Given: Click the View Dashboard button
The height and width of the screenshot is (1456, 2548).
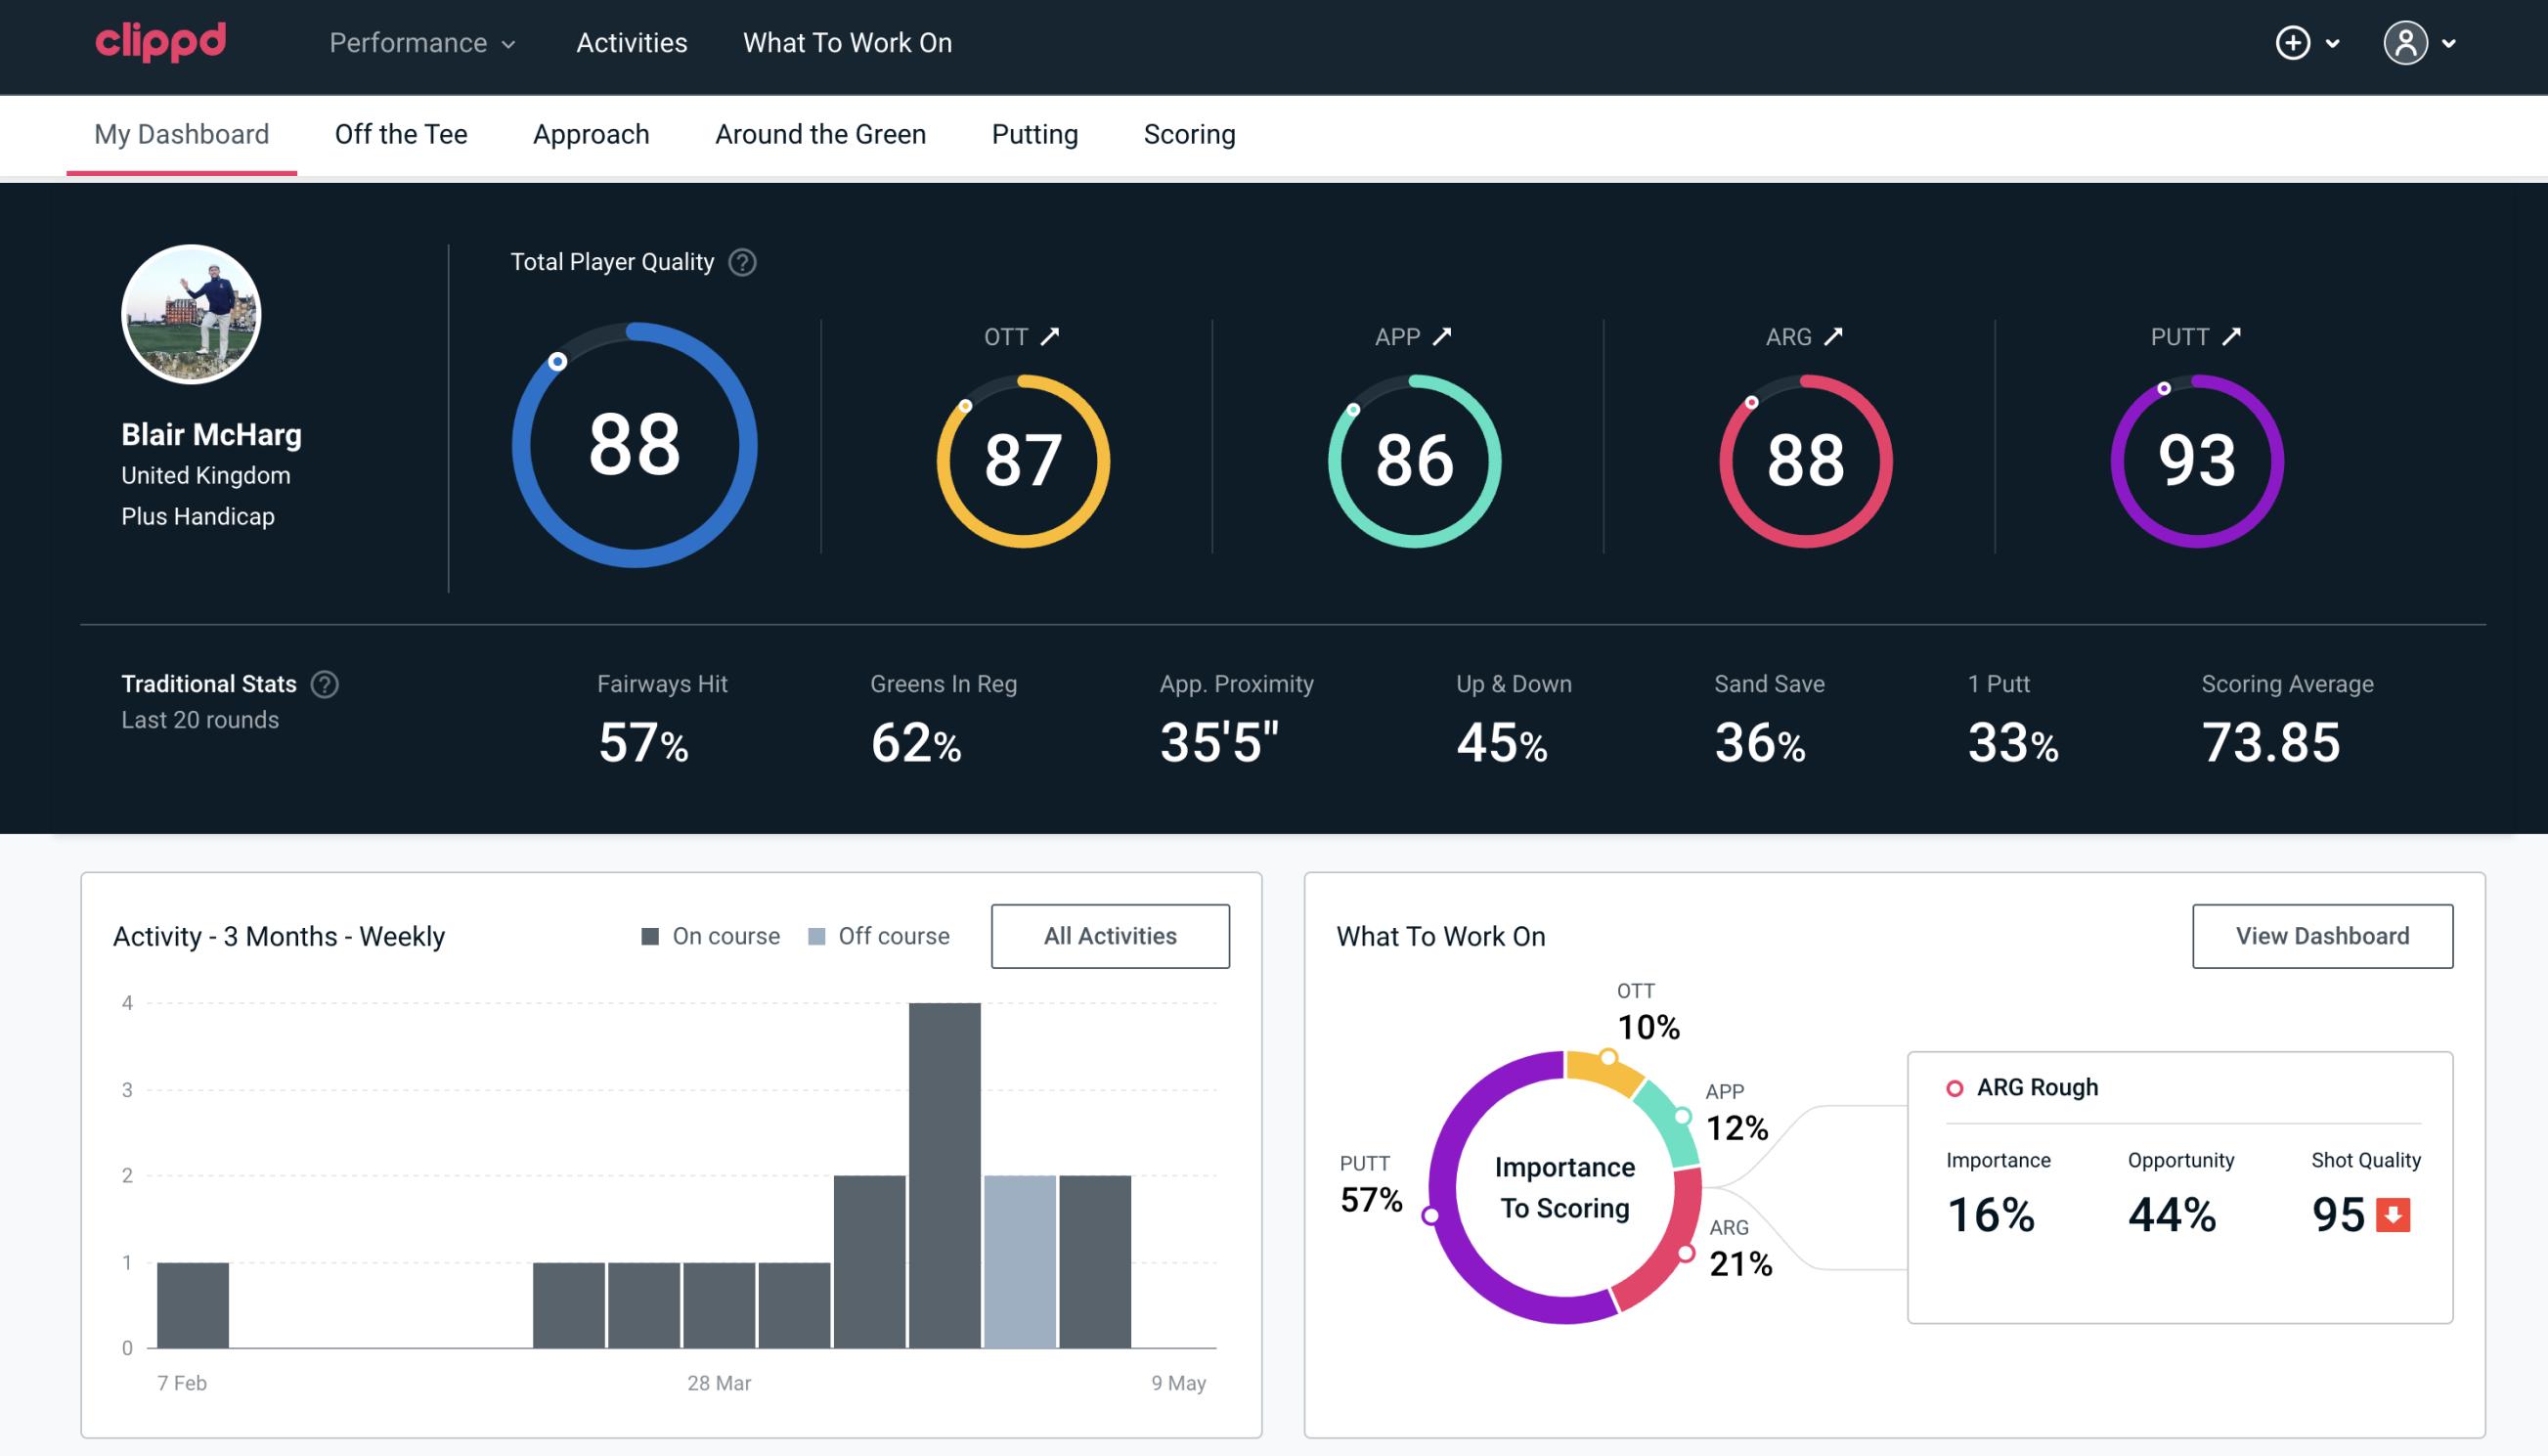Looking at the screenshot, I should pyautogui.click(x=2322, y=935).
